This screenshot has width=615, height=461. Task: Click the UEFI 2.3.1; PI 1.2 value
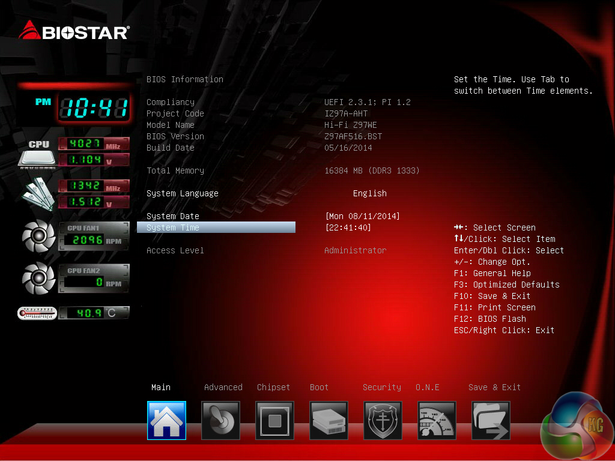(x=368, y=102)
